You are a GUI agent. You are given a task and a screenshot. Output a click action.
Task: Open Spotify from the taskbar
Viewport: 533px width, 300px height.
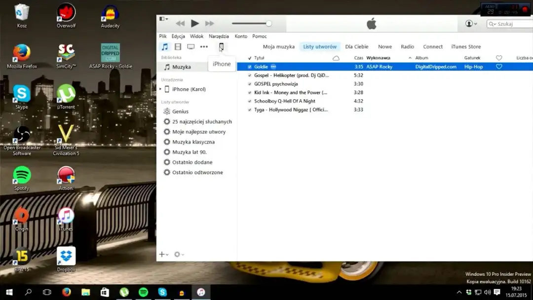click(143, 292)
